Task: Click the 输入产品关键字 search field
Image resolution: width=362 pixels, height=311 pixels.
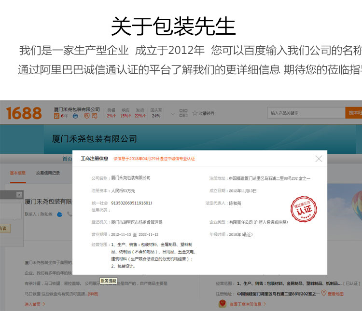Action: click(306, 113)
